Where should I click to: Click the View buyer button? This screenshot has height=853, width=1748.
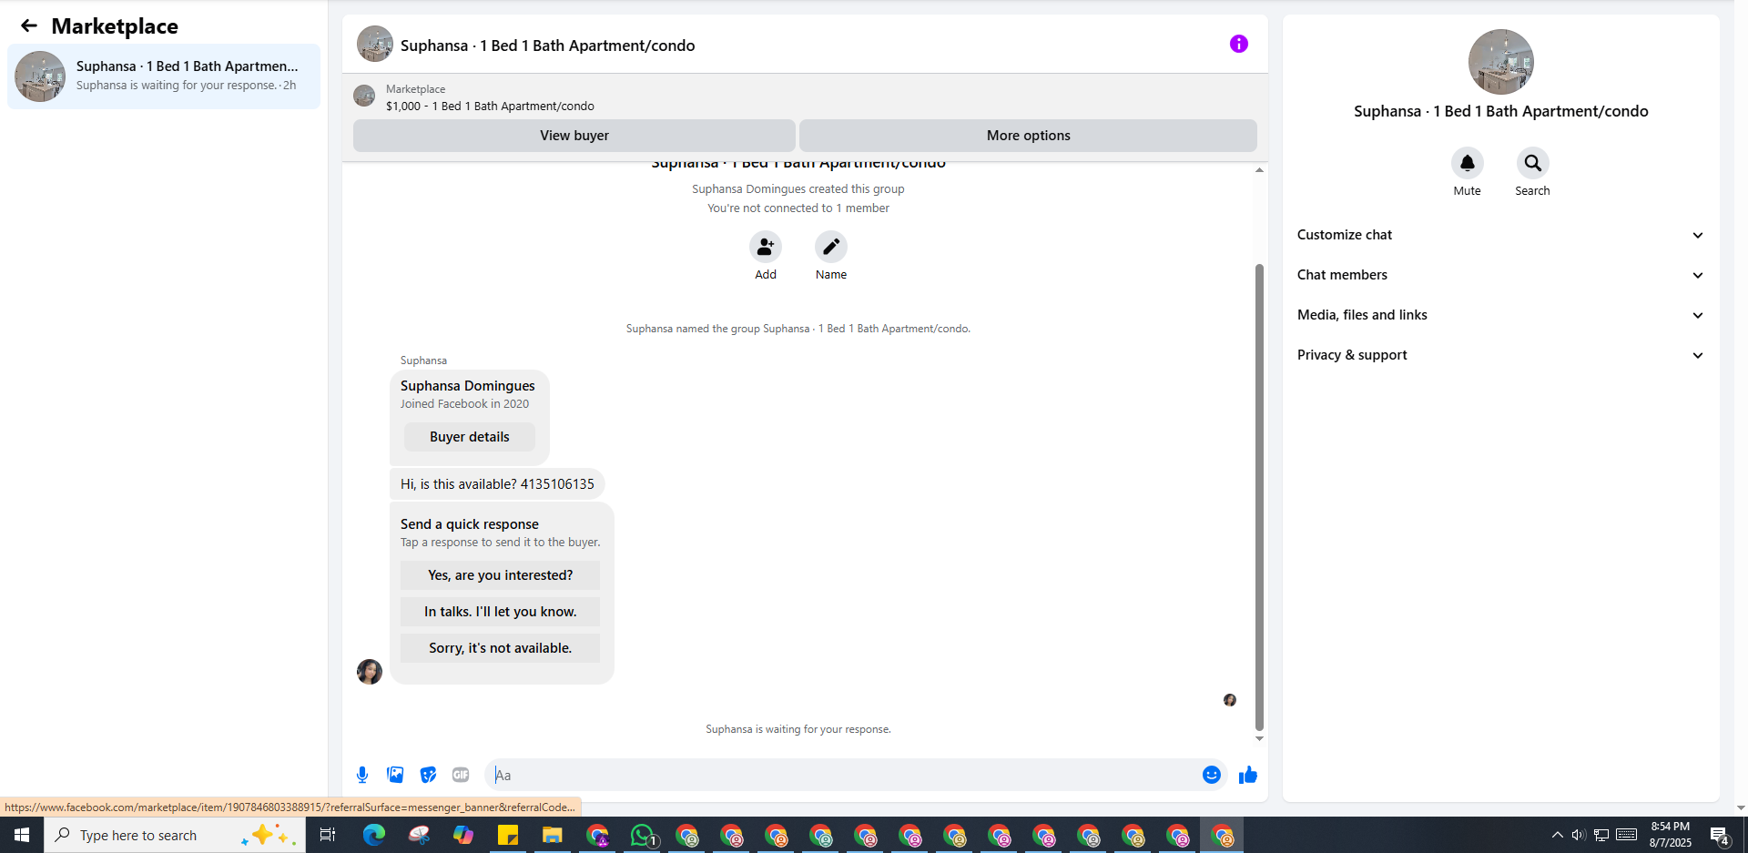574,136
